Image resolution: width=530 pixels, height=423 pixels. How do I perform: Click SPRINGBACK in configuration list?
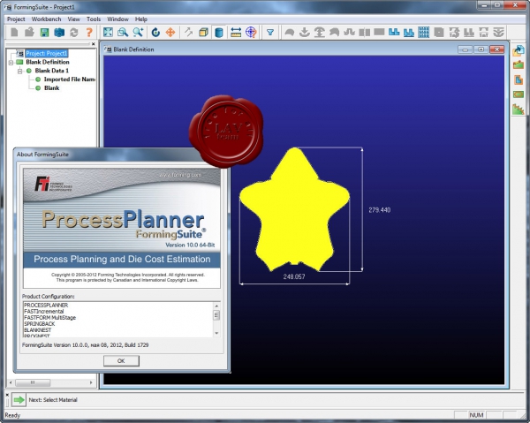pyautogui.click(x=39, y=324)
